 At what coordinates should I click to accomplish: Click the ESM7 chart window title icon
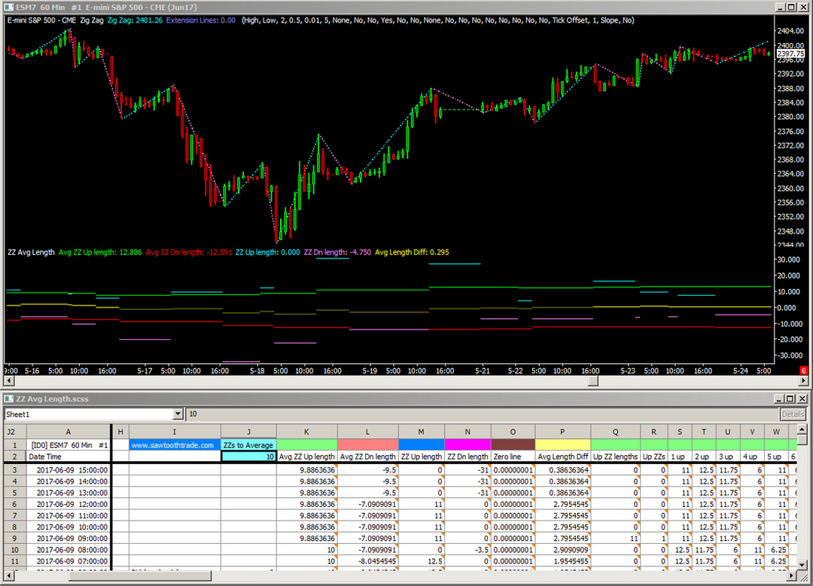[x=7, y=6]
